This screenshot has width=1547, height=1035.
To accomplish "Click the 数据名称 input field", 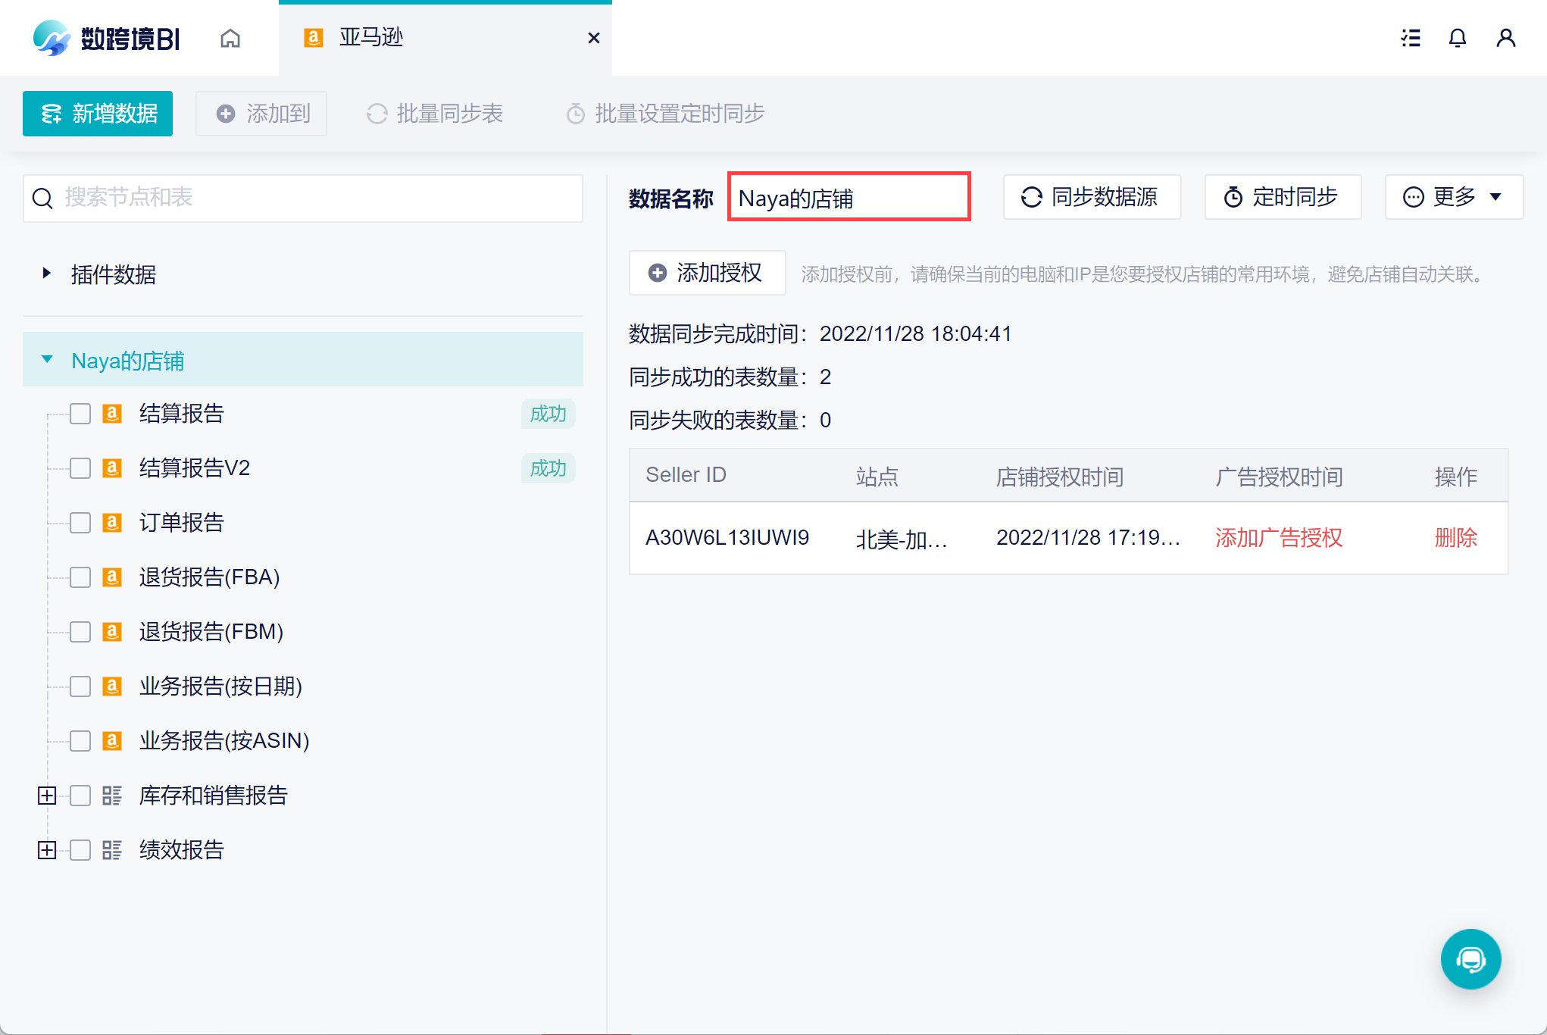I will click(849, 197).
